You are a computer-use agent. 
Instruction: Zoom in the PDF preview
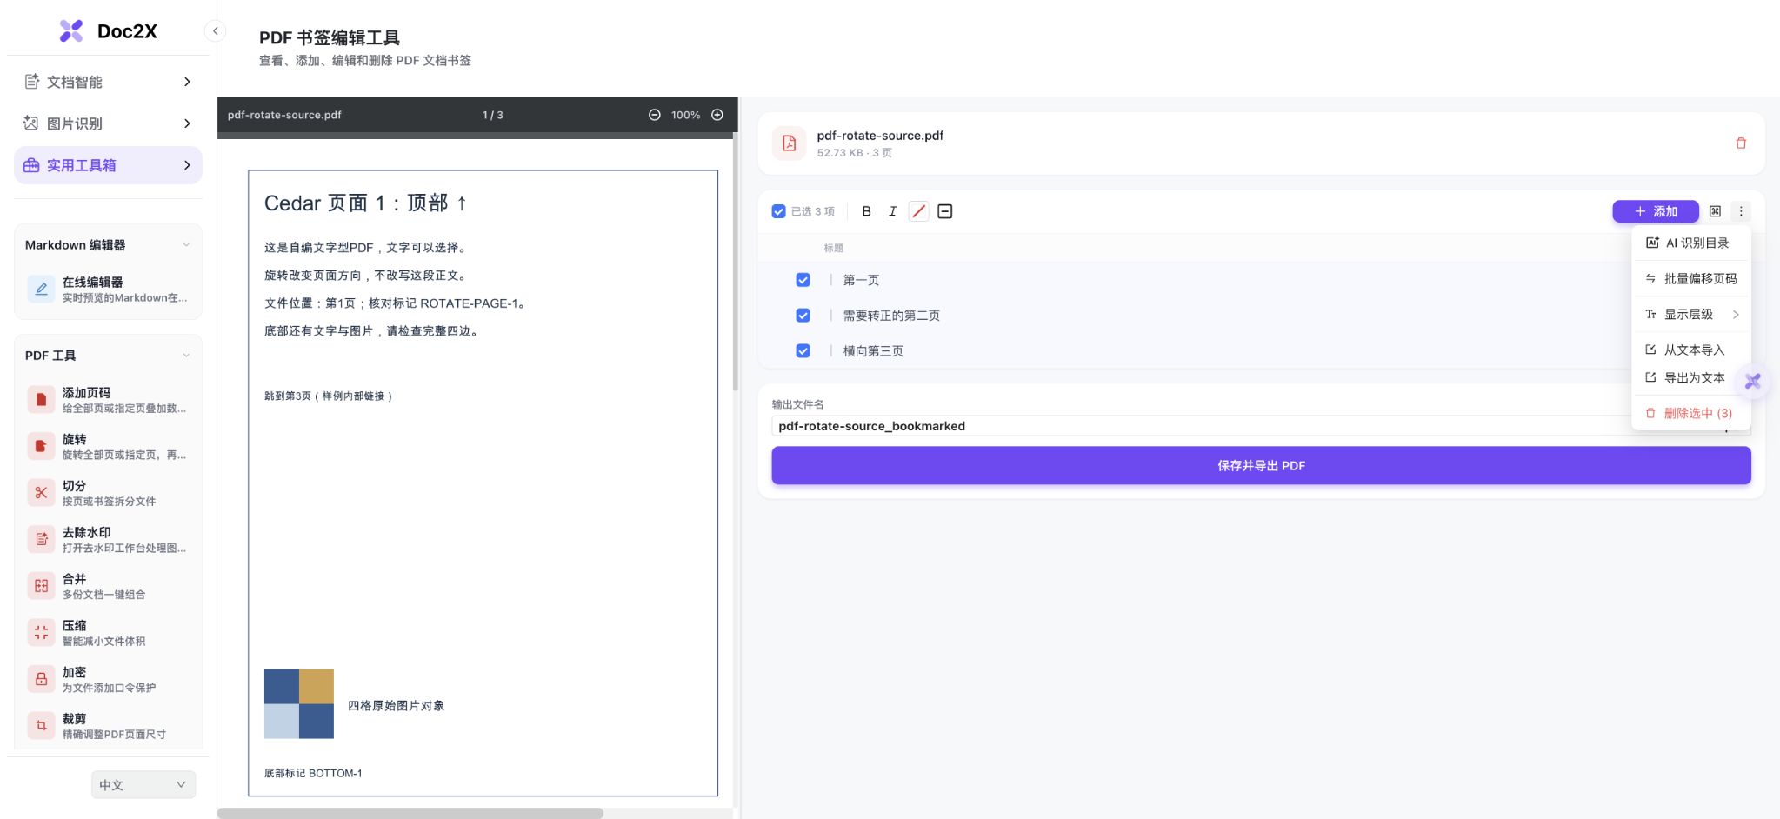click(x=717, y=115)
